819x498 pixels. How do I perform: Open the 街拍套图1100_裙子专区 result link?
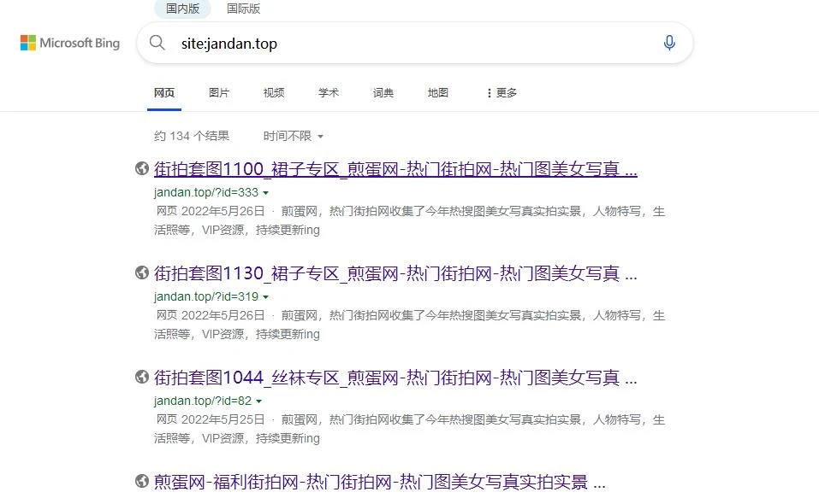[x=395, y=169]
